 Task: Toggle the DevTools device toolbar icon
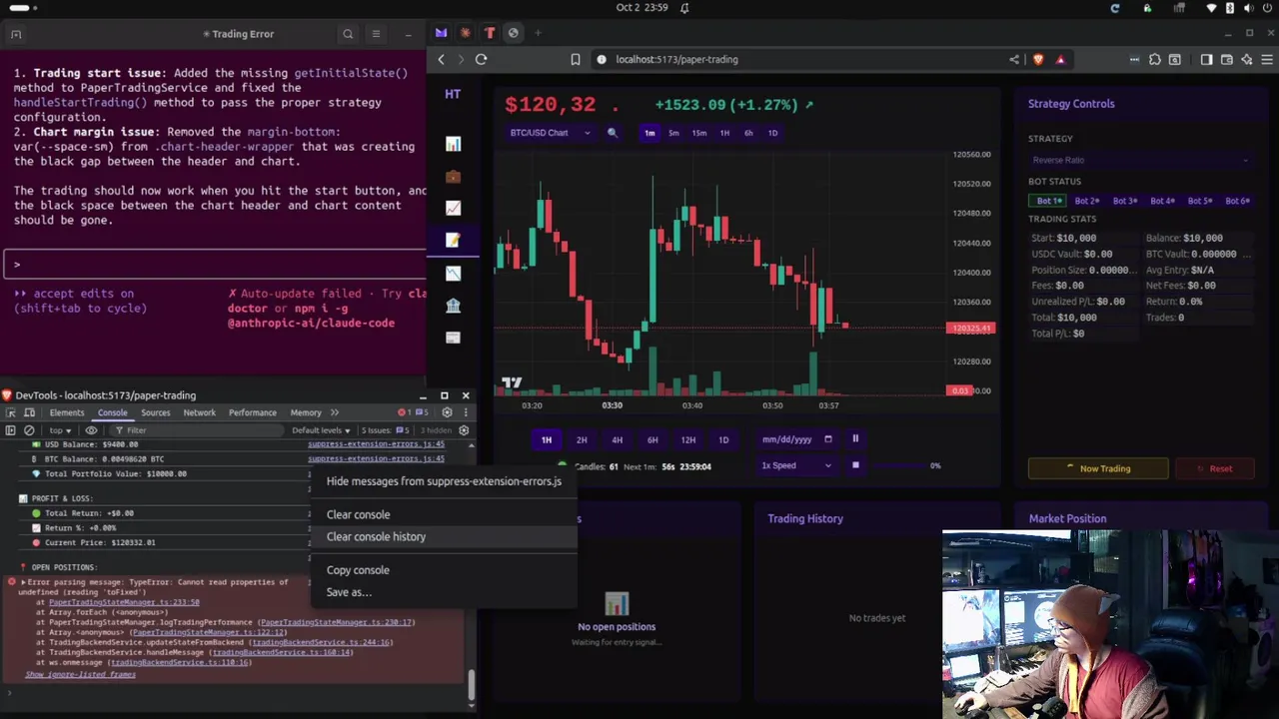click(x=30, y=412)
